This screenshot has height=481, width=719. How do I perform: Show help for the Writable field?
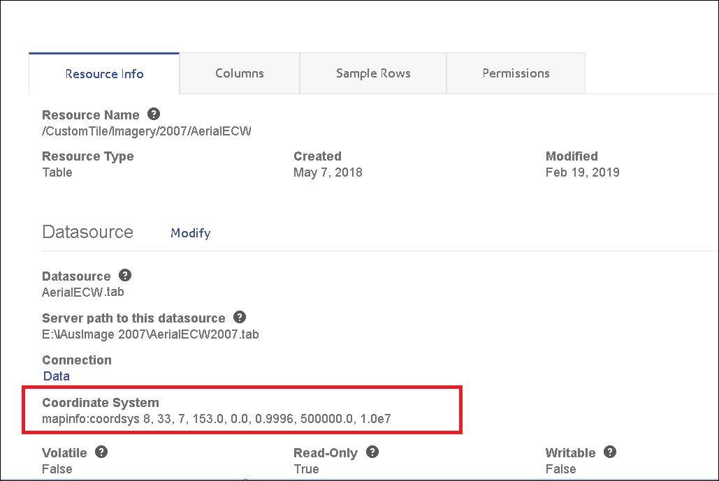(610, 452)
